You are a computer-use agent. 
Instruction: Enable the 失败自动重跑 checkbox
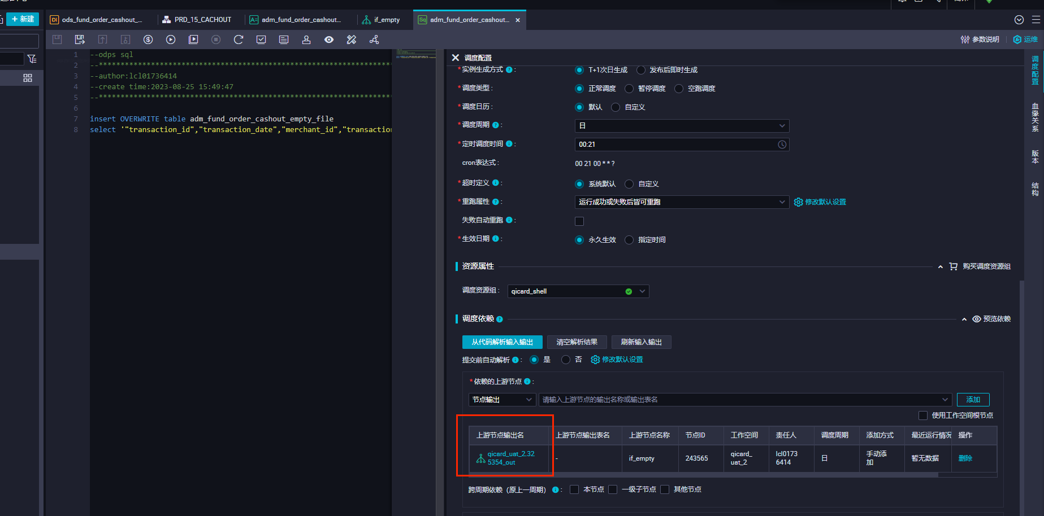click(x=579, y=221)
